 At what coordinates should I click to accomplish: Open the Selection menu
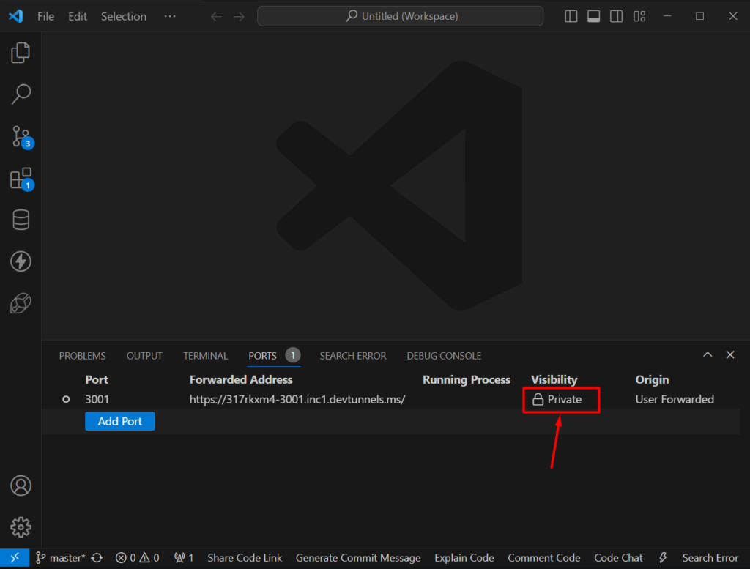pos(124,16)
